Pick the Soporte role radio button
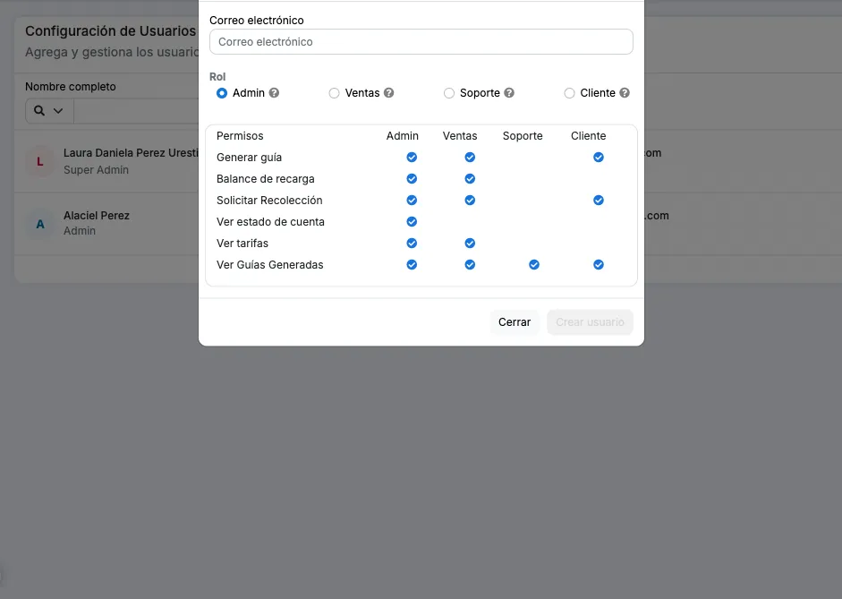 449,93
